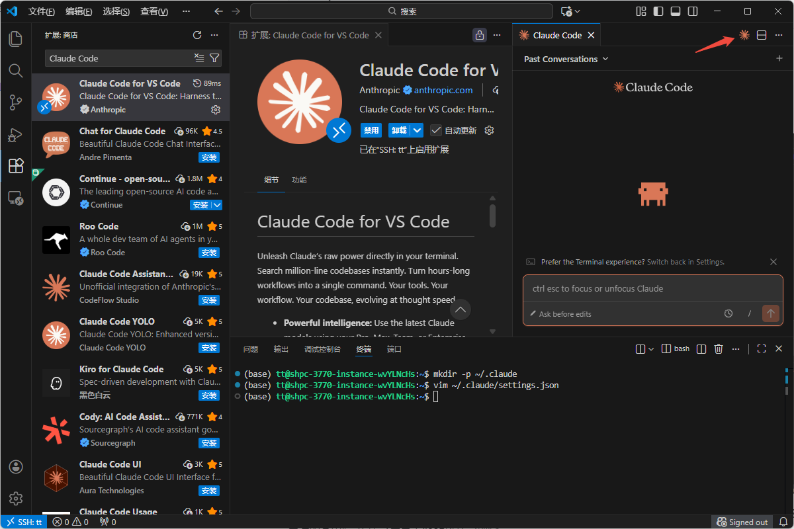Click the 卸载 button
The image size is (794, 529).
tap(399, 130)
